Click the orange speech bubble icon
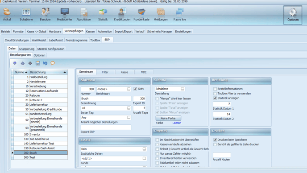 [x=53, y=63]
